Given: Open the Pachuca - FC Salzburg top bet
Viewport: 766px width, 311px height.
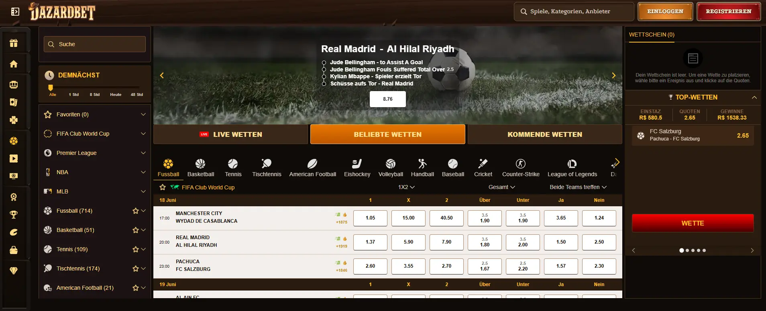Looking at the screenshot, I should pos(693,135).
